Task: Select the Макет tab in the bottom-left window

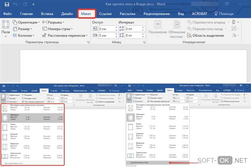Action: coord(44,91)
